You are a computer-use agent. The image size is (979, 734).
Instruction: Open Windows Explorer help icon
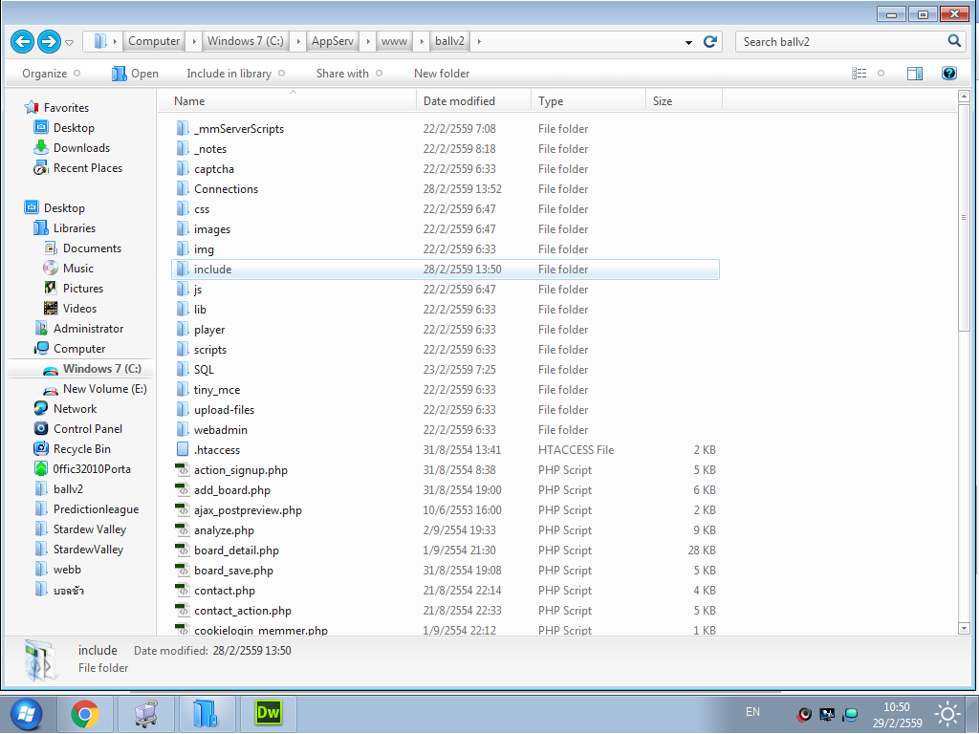coord(949,73)
